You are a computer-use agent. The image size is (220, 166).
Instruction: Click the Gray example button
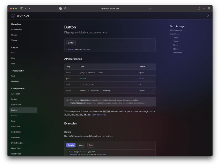81,145
